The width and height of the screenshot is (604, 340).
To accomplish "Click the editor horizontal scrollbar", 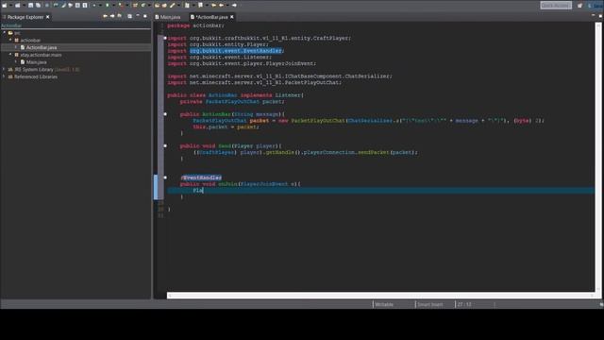I will coord(380,296).
